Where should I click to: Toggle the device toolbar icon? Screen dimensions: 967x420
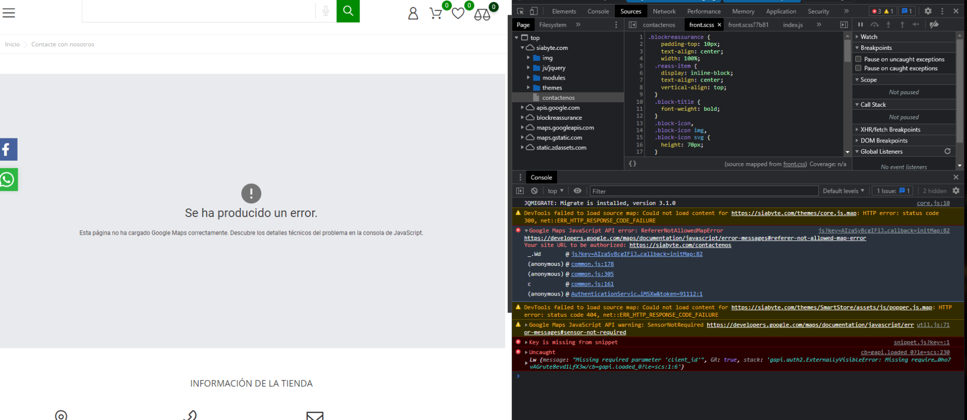click(x=534, y=11)
